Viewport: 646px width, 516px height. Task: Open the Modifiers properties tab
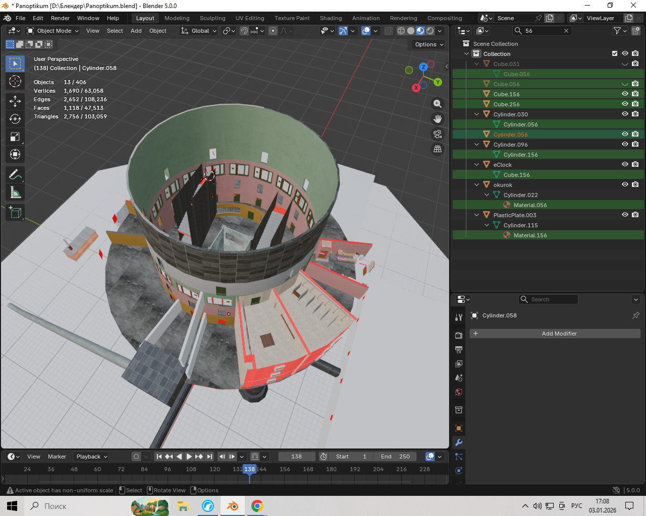point(459,442)
